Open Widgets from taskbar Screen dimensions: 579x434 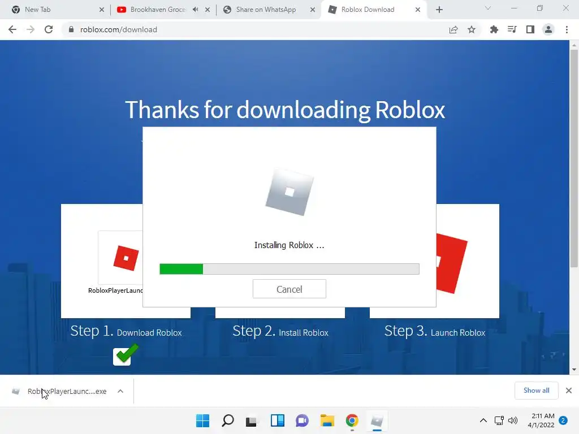point(277,420)
